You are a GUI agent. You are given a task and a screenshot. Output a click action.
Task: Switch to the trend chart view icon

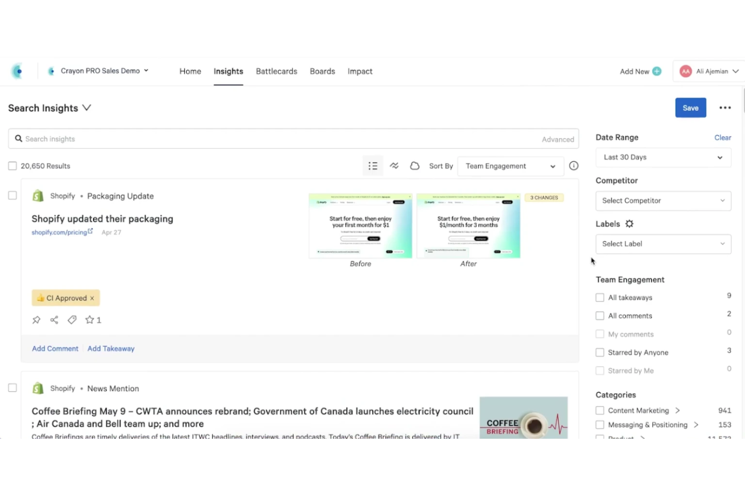[x=394, y=166]
